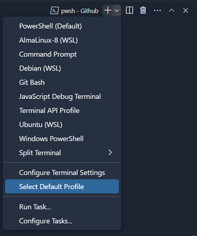Choose Select Default Profile
This screenshot has width=197, height=236.
[x=62, y=187]
